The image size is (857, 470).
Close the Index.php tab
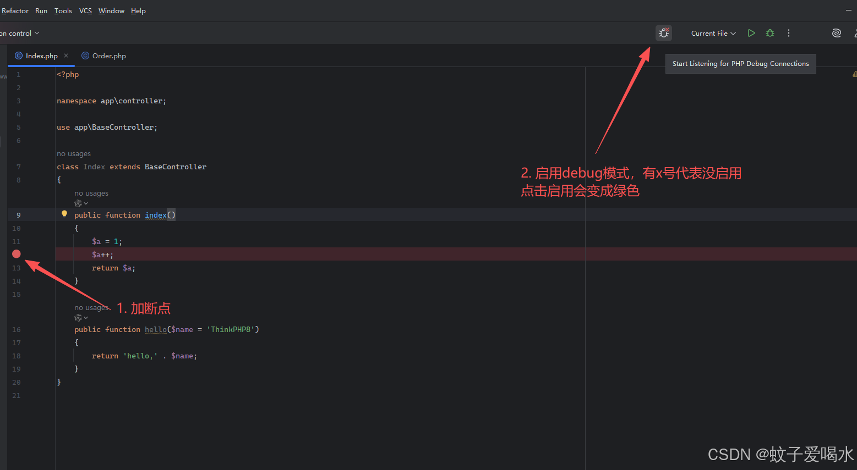click(65, 56)
